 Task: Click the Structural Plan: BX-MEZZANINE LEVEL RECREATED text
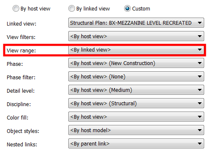pyautogui.click(x=131, y=23)
